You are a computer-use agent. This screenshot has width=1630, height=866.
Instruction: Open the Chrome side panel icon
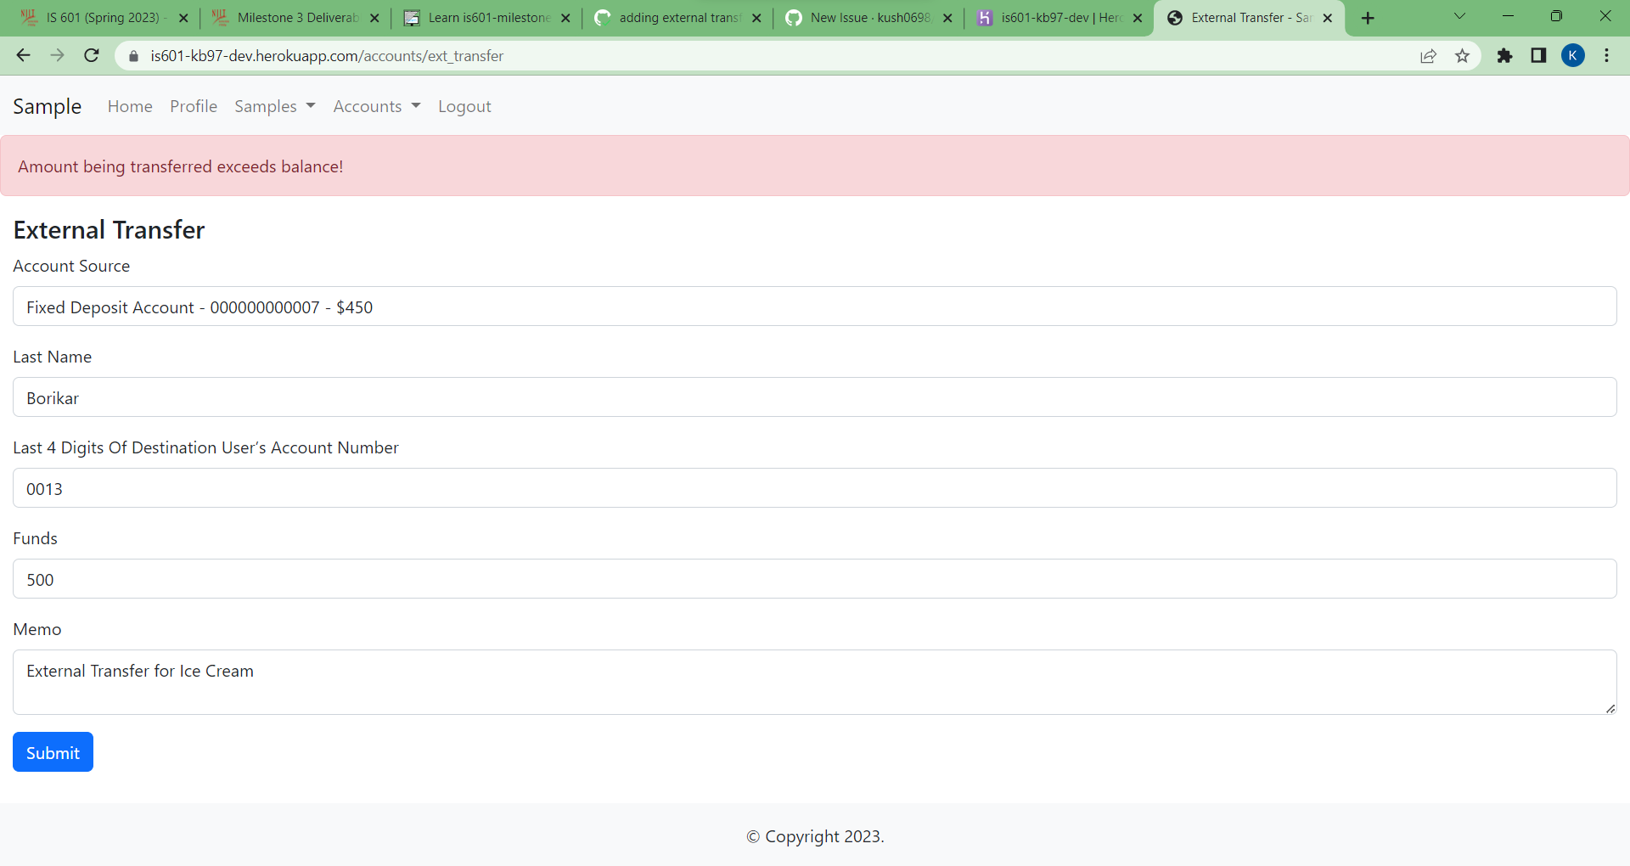point(1538,56)
